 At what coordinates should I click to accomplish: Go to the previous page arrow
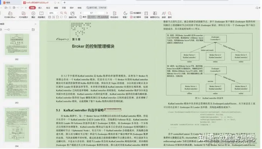pyautogui.click(x=81, y=13)
